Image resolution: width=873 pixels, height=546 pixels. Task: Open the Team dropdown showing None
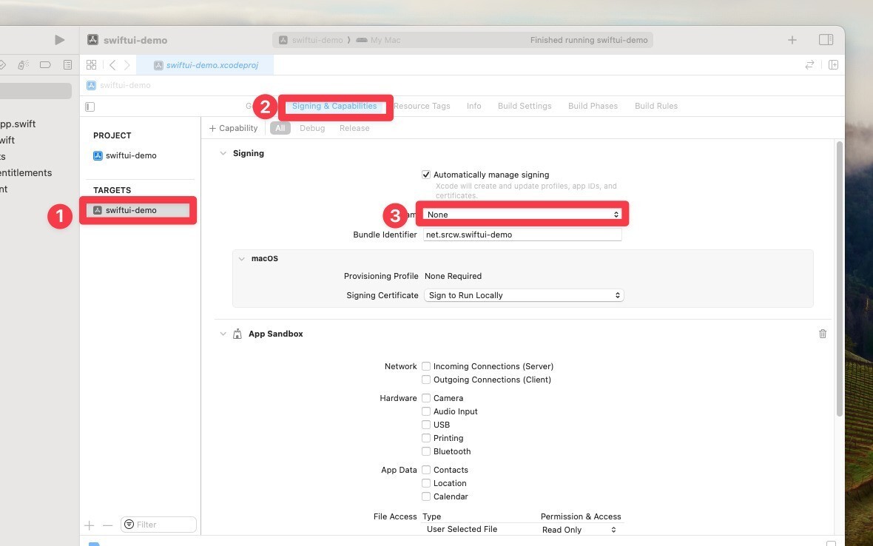coord(522,215)
